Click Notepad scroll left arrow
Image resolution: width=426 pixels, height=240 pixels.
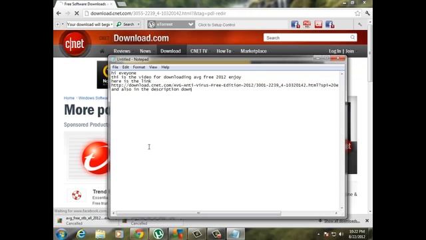pyautogui.click(x=114, y=213)
